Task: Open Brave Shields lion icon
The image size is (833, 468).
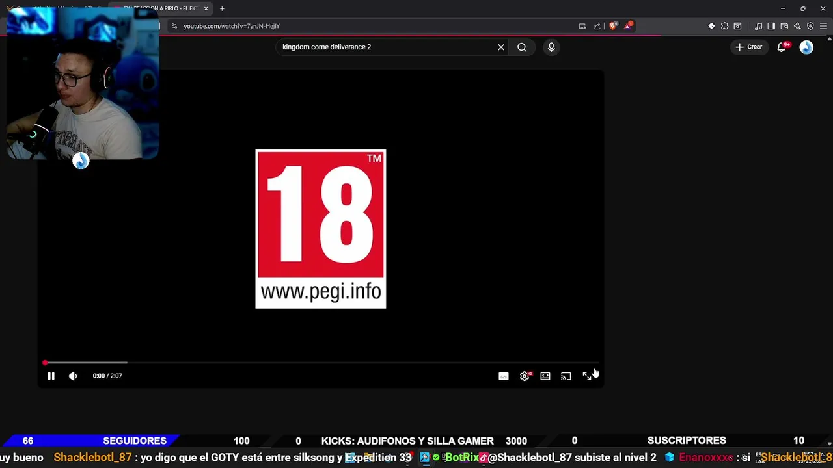Action: click(612, 26)
